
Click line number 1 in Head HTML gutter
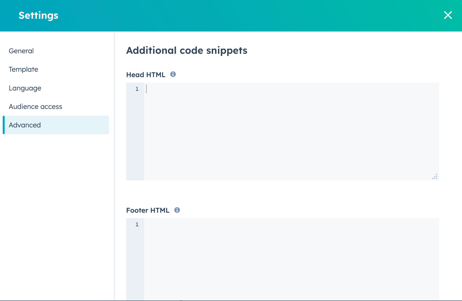tap(137, 89)
